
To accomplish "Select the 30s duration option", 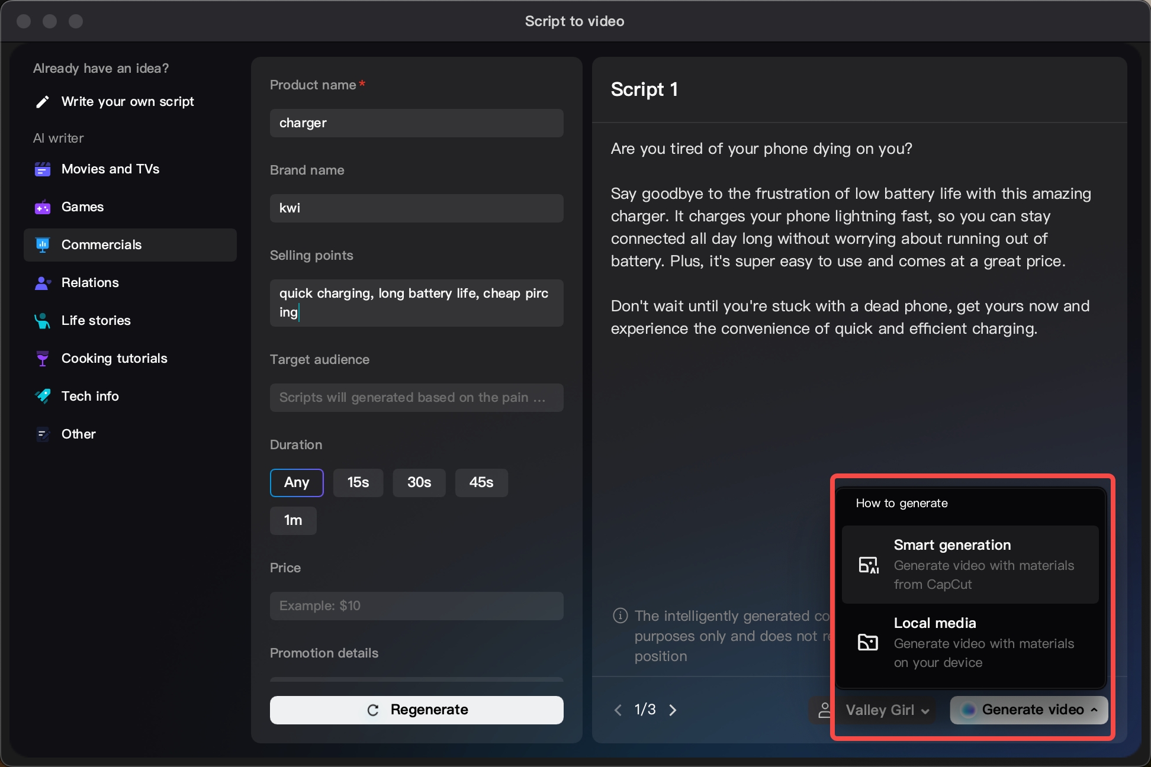I will [x=419, y=482].
